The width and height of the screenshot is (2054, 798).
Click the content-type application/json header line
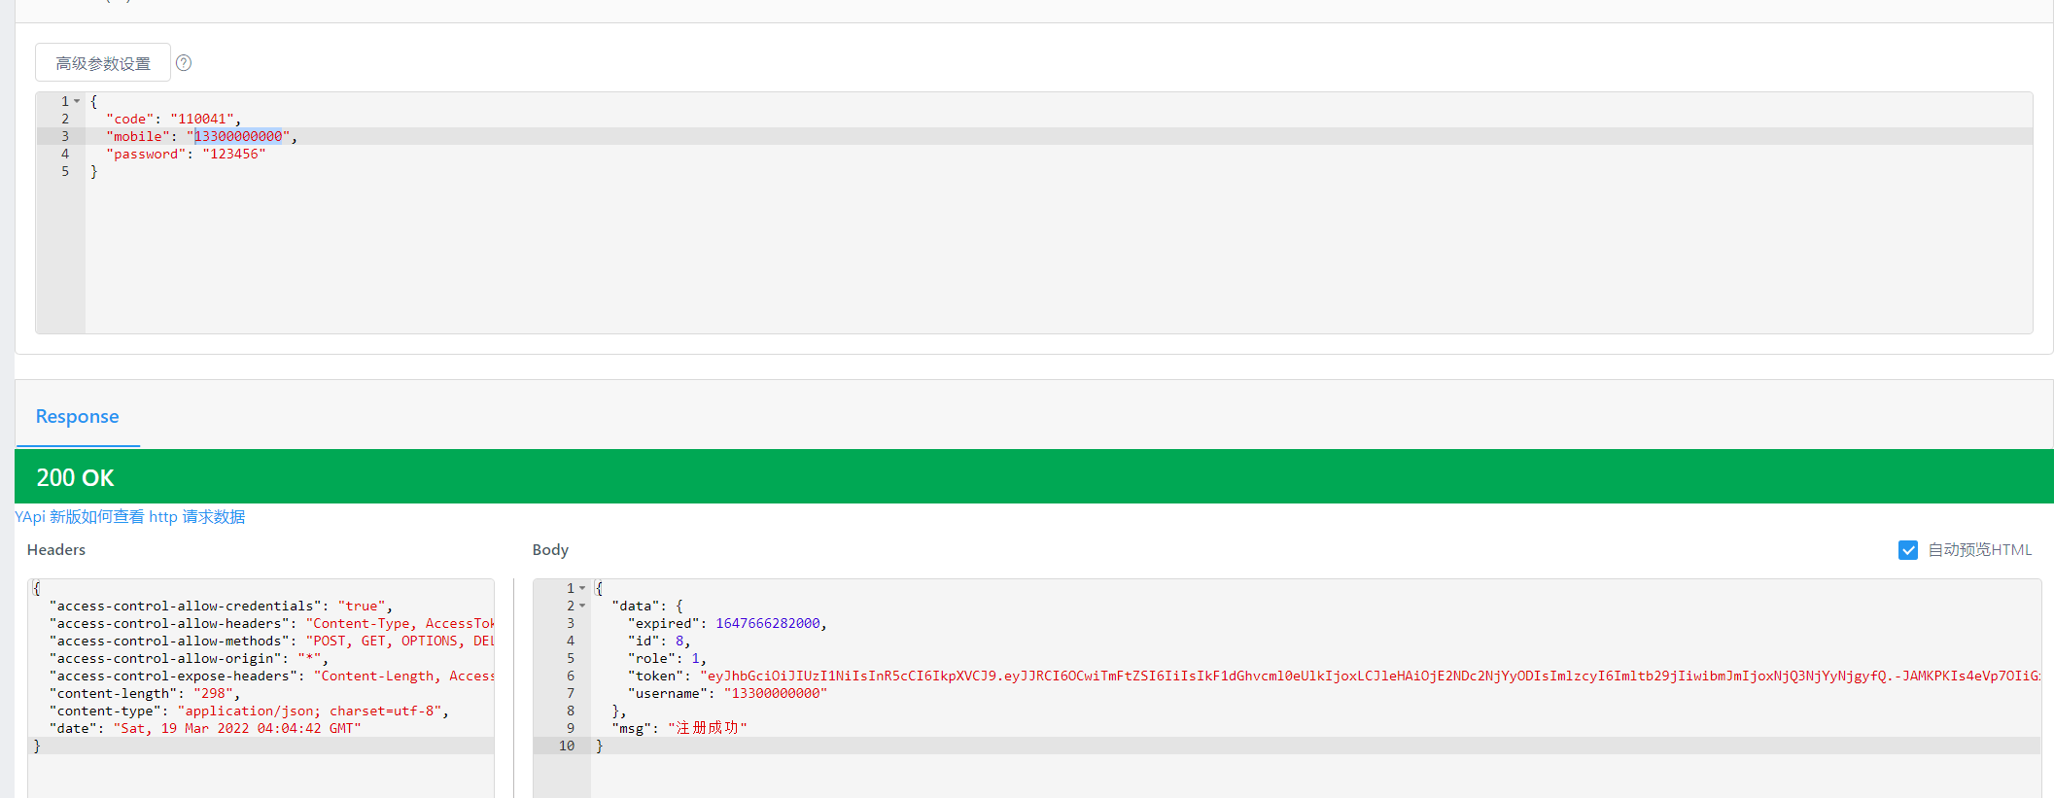tap(249, 711)
